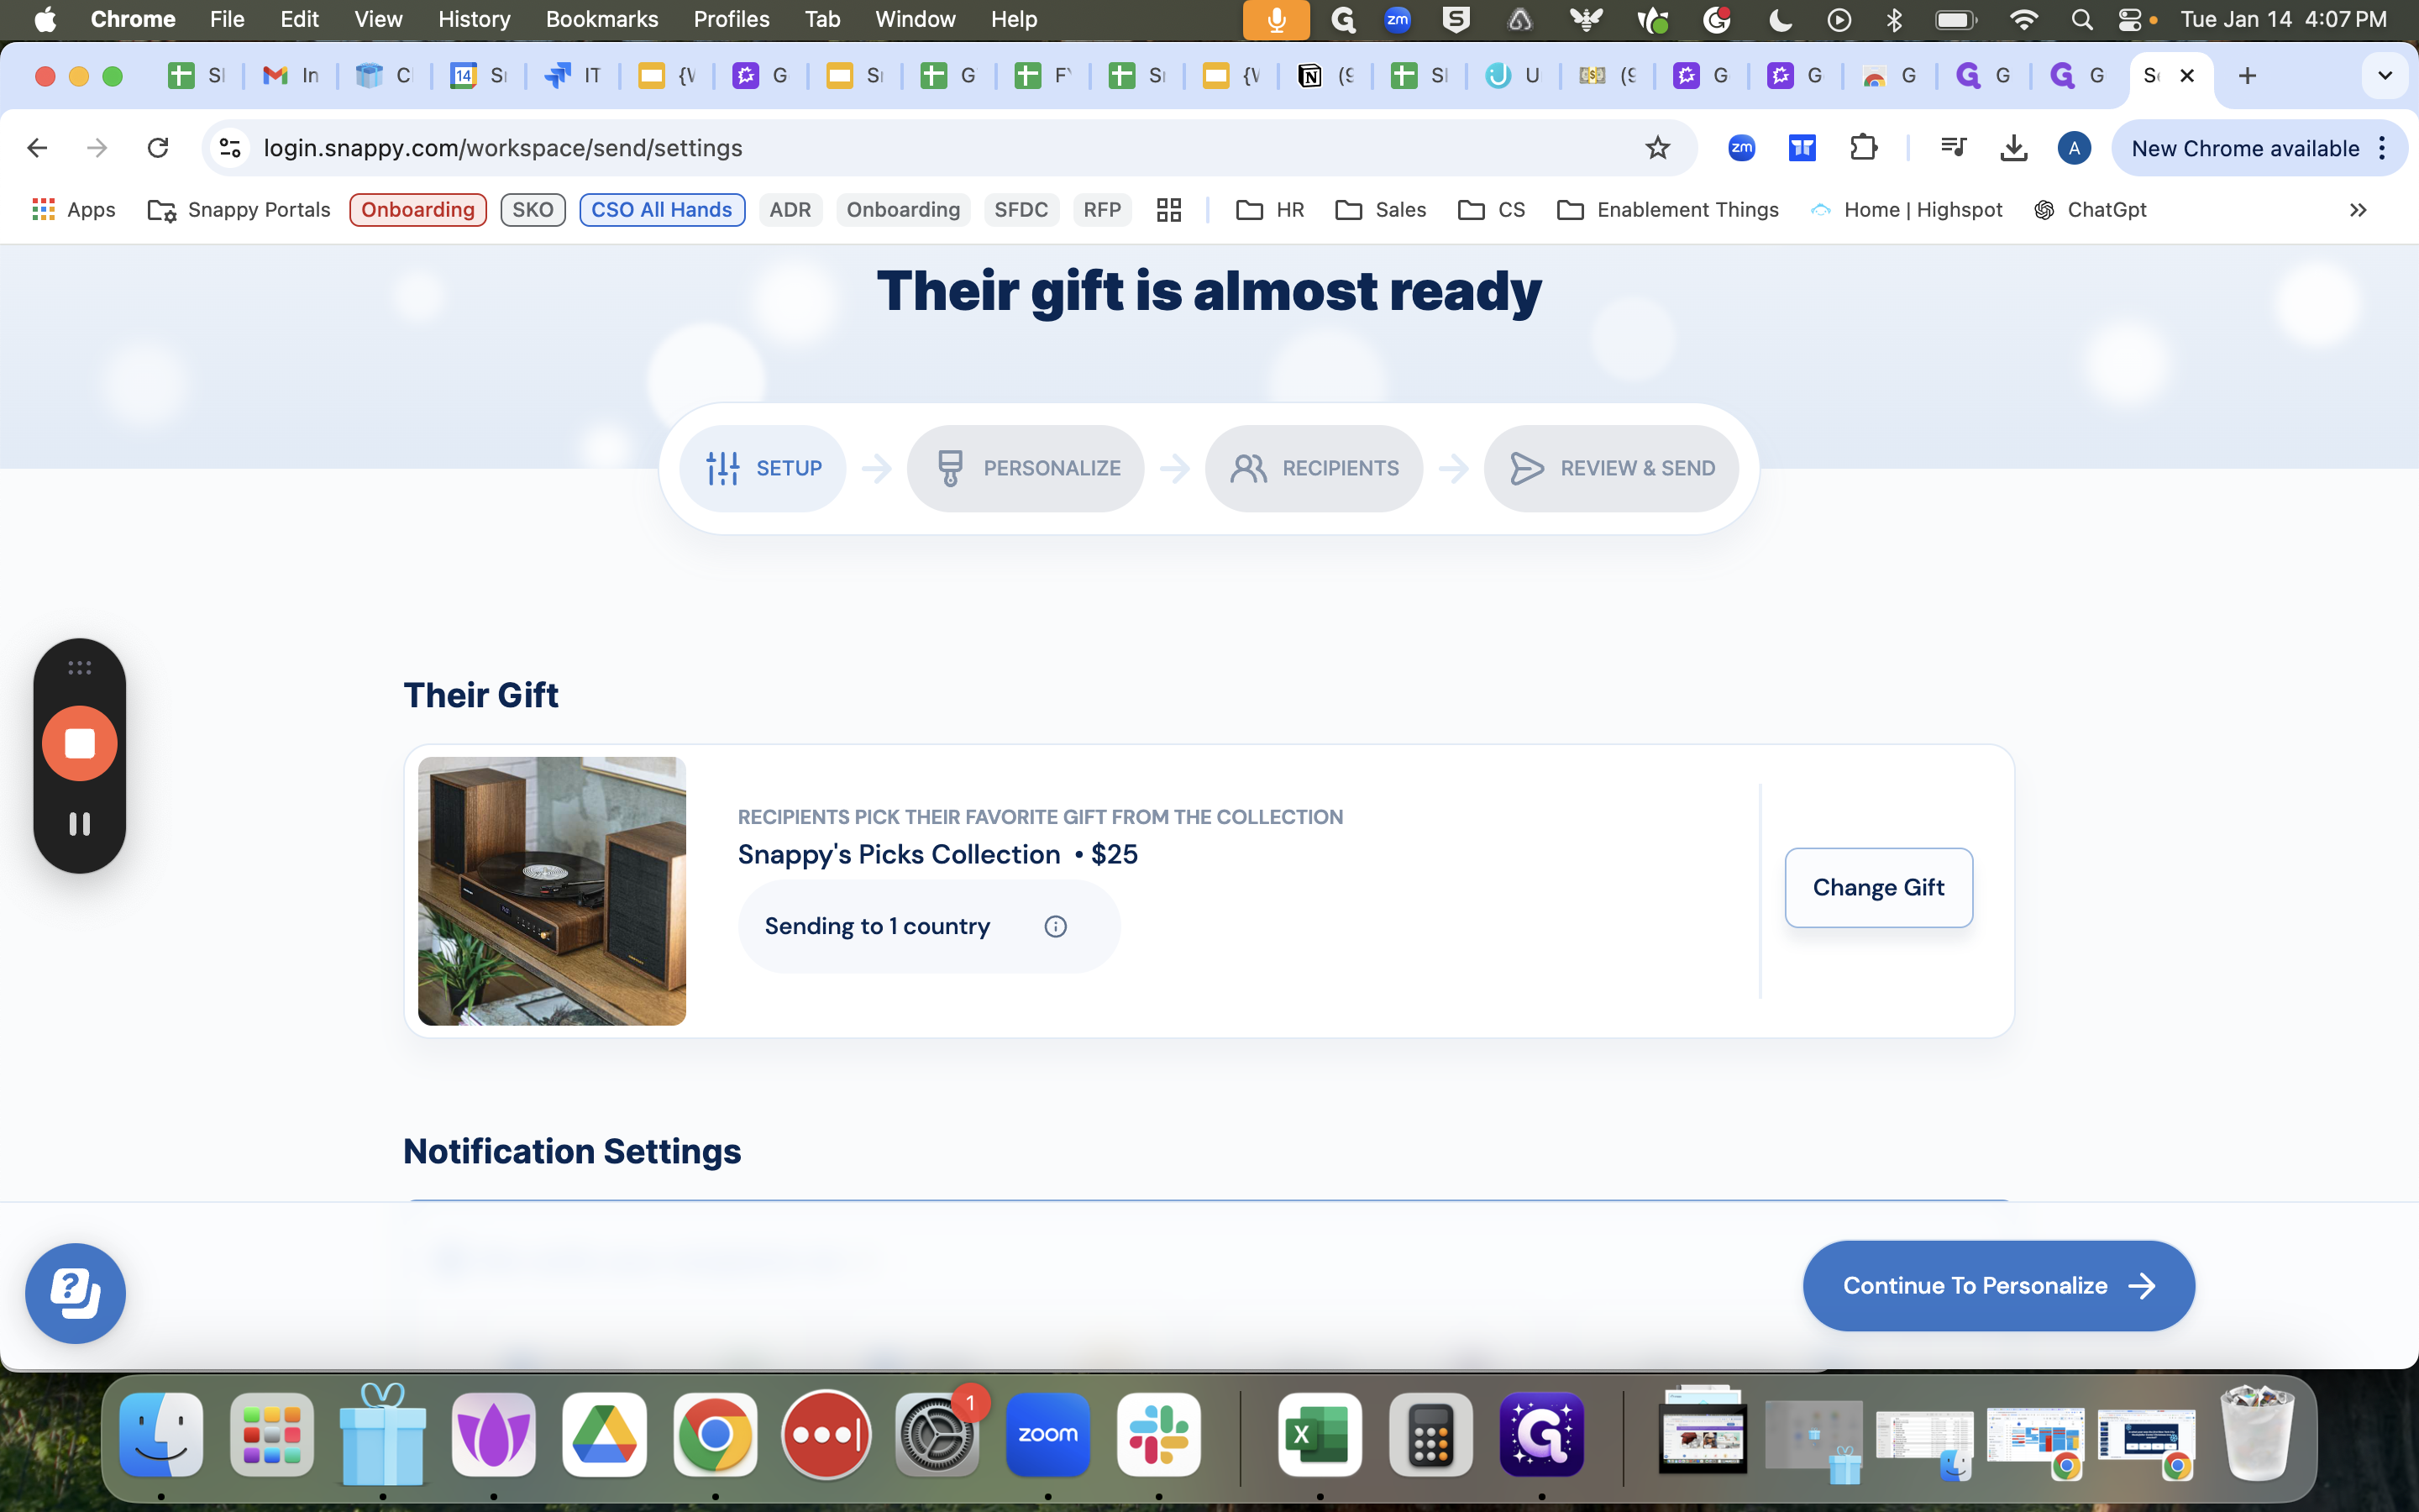The image size is (2419, 1512).
Task: Jump to Review & Send step
Action: point(1611,468)
